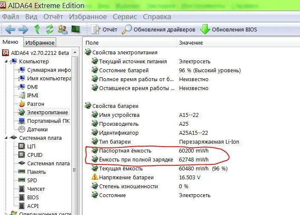Expand the Операционная система tree node

click(x=6, y=214)
